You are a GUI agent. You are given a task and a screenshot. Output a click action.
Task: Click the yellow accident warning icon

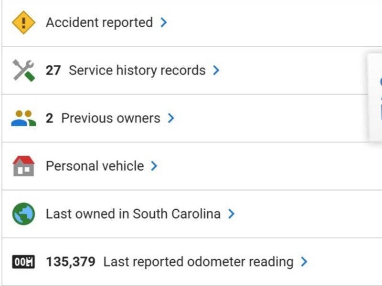23,22
